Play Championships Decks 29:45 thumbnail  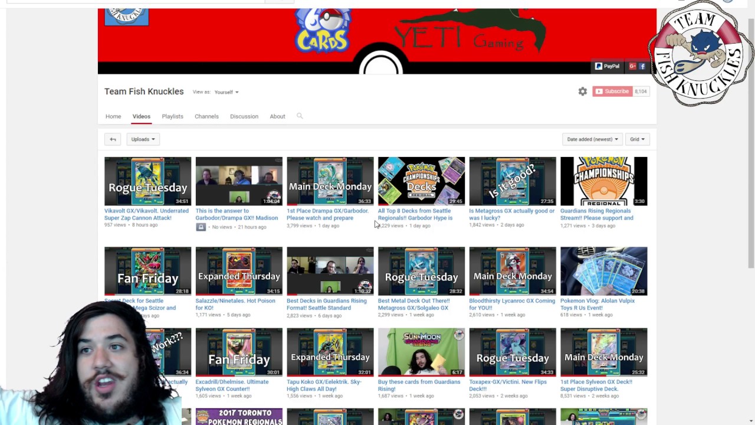click(421, 181)
